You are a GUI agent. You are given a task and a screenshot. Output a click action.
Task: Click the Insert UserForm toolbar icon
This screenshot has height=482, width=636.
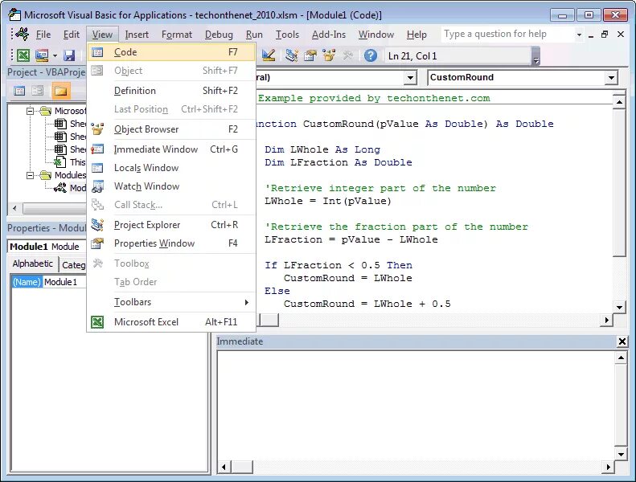coord(42,55)
